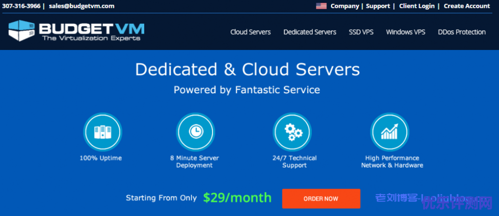Click the 8 Minute Deployment clock icon
499x216 pixels.
194,132
